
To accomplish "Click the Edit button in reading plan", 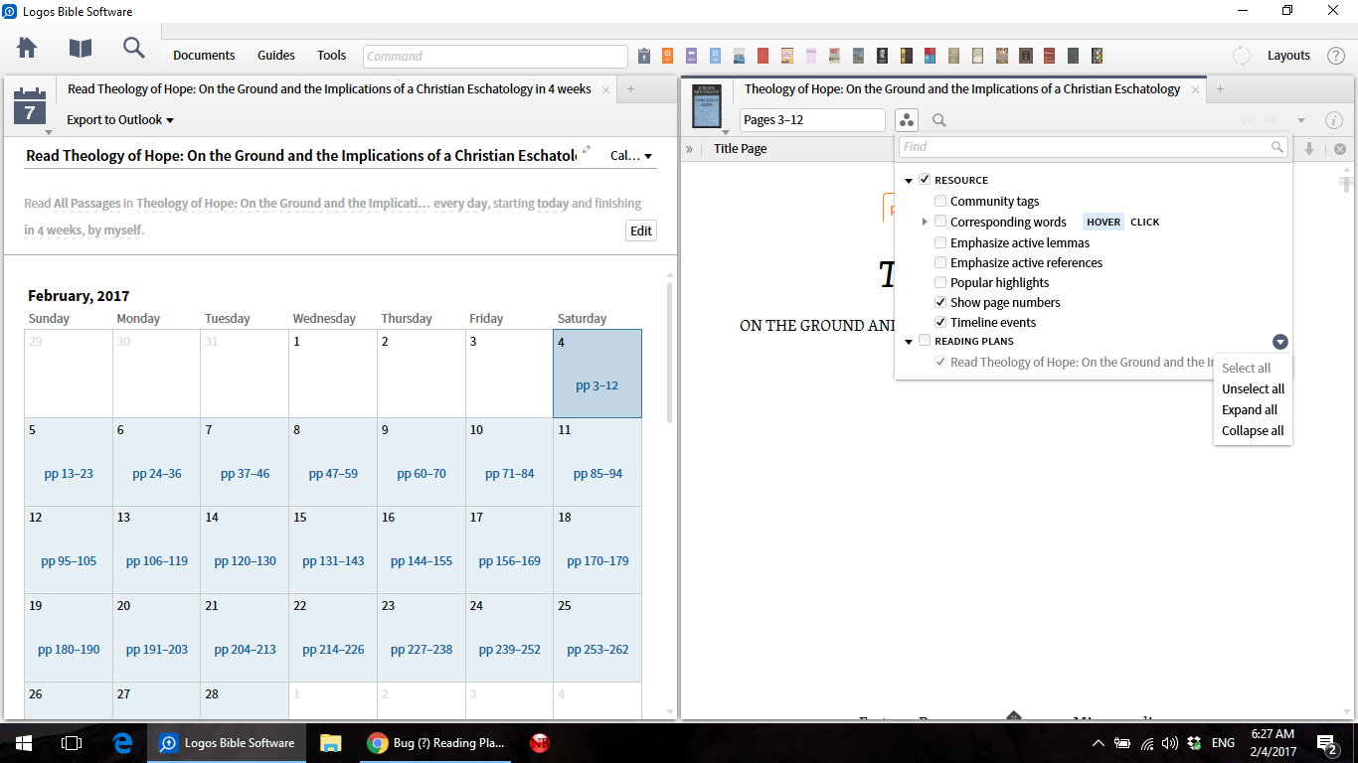I will tap(641, 230).
